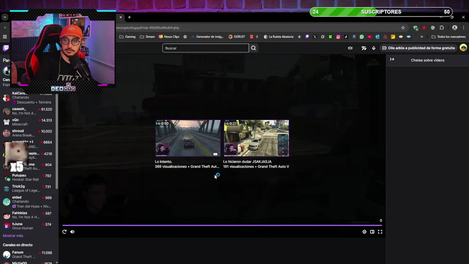The height and width of the screenshot is (264, 469).
Task: Click the address bar URL
Action: (x=147, y=27)
